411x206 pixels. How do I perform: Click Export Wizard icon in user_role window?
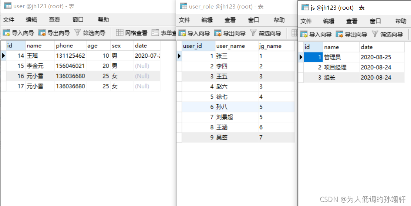218,33
